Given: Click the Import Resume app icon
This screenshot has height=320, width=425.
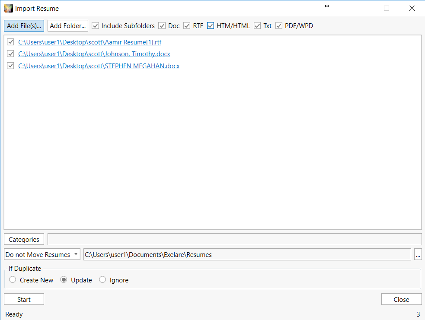Looking at the screenshot, I should click(8, 8).
